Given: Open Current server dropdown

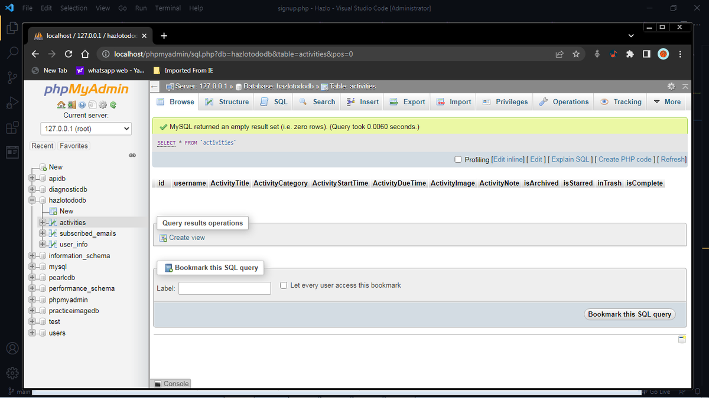Looking at the screenshot, I should pos(86,129).
